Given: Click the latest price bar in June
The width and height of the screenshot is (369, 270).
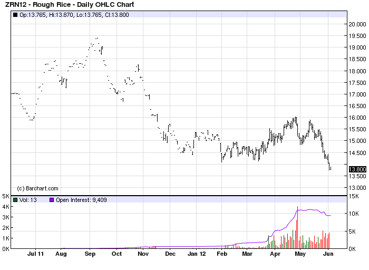Looking at the screenshot, I should 331,168.
